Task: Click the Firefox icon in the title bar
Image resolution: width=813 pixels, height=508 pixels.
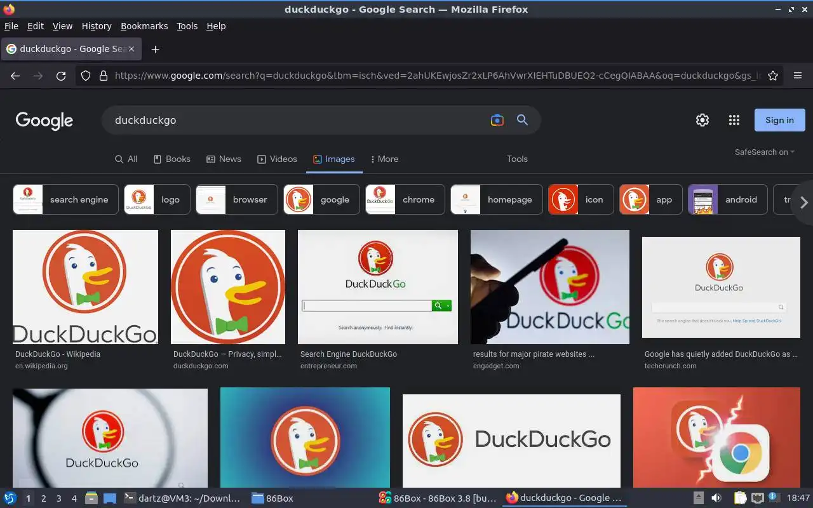Action: [x=8, y=9]
